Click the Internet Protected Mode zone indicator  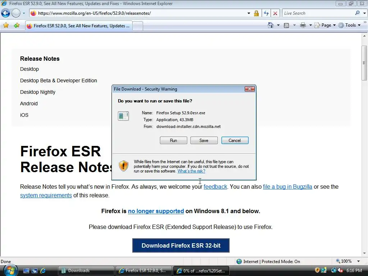268,262
